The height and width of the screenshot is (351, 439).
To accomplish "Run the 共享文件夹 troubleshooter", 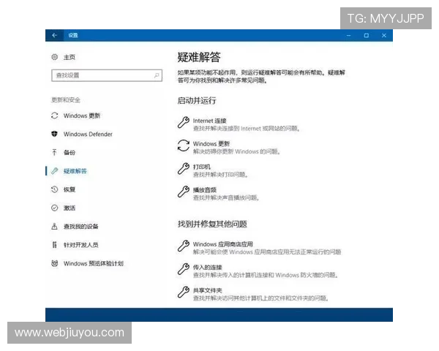I will pyautogui.click(x=208, y=290).
